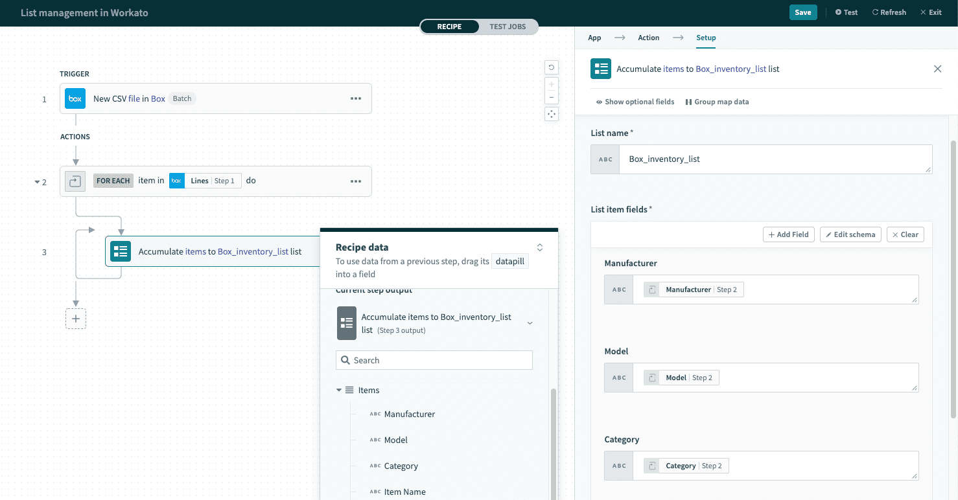The image size is (958, 500).
Task: Click the reset view icon above zoom controls
Action: click(x=551, y=67)
